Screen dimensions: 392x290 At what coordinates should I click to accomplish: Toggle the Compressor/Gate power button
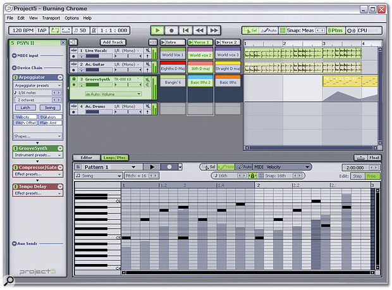16,167
